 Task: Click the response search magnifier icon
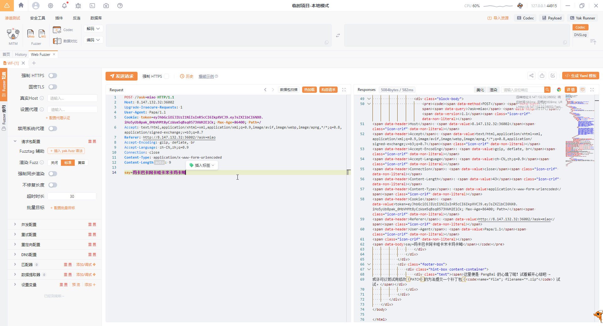[x=547, y=90]
